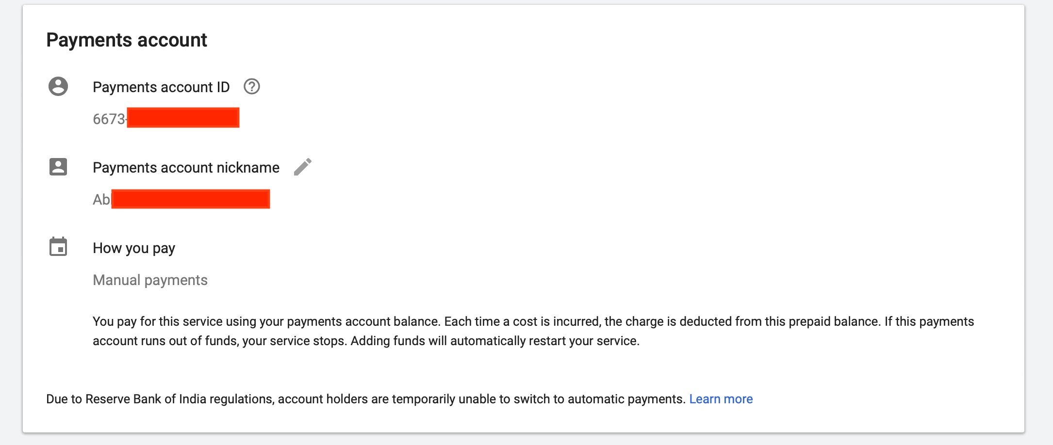Click the nickname value starting with Ab
This screenshot has width=1053, height=445.
pos(181,199)
